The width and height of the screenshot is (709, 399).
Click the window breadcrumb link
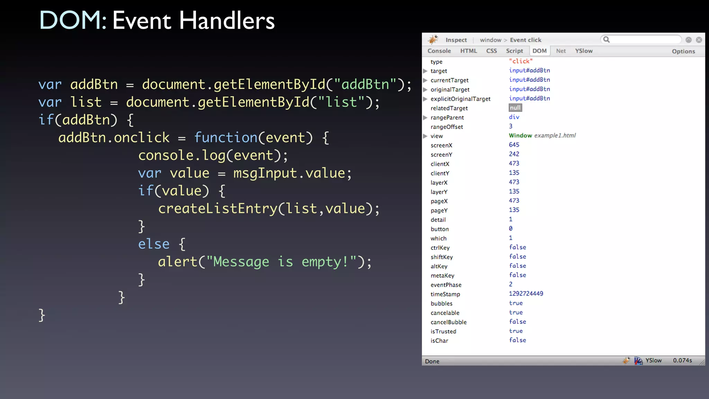click(491, 40)
